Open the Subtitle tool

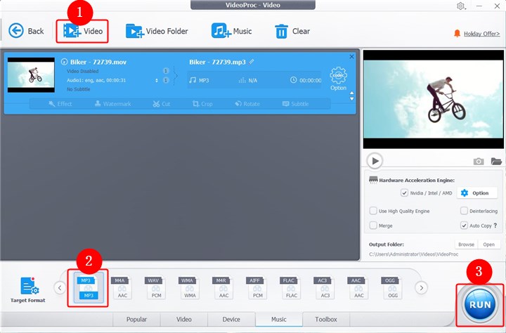(x=295, y=104)
